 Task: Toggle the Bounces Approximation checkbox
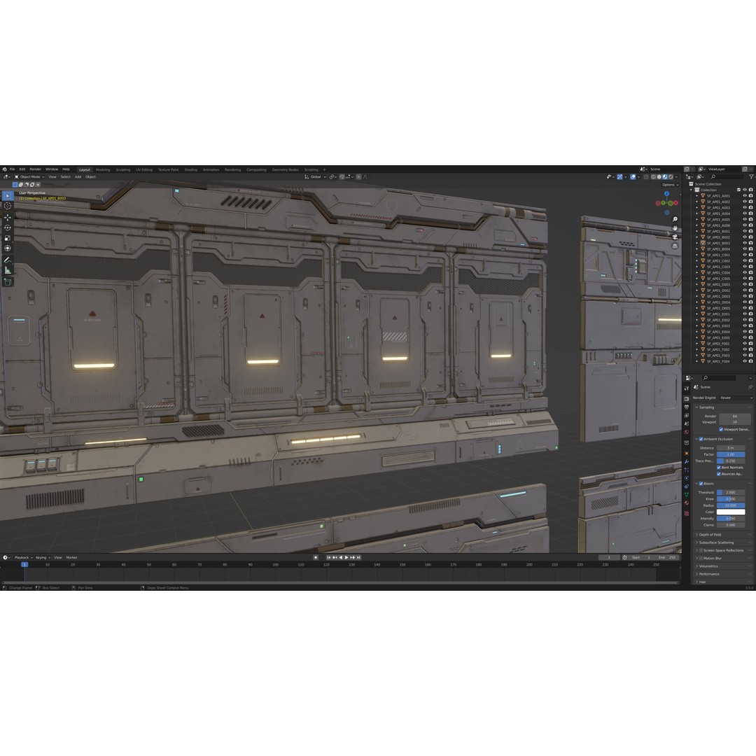718,474
